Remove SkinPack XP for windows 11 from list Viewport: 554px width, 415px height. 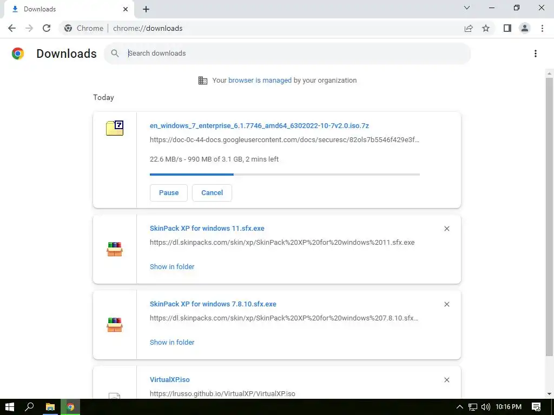tap(446, 229)
